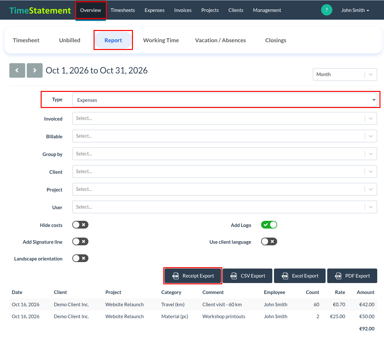384x343 pixels.
Task: Click the Comment column header
Action: click(x=213, y=292)
